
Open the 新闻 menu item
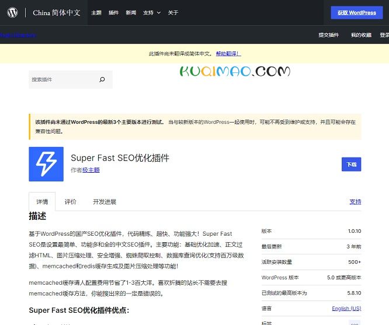click(x=131, y=13)
